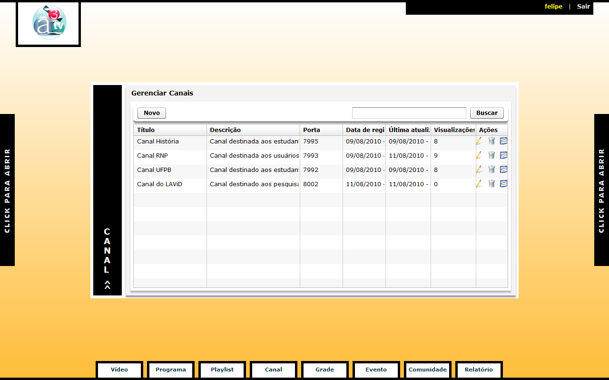This screenshot has width=609, height=380.
Task: Open the Playlist tab
Action: (222, 370)
